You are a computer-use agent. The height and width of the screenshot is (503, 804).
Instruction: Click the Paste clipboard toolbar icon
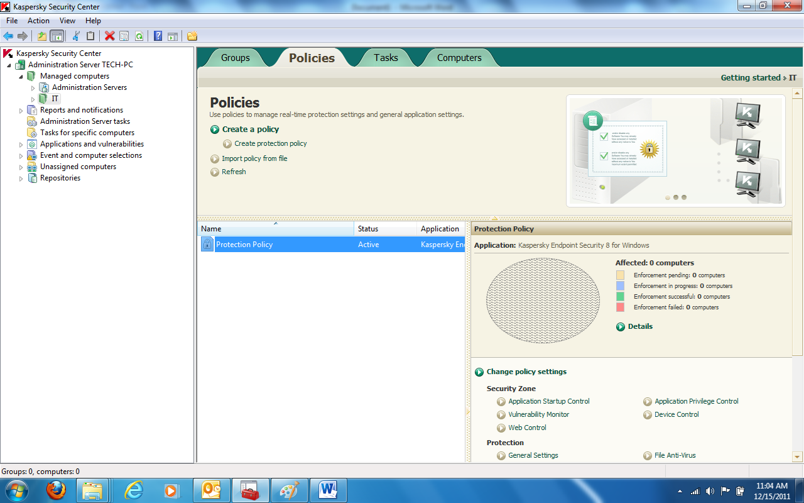click(x=90, y=36)
